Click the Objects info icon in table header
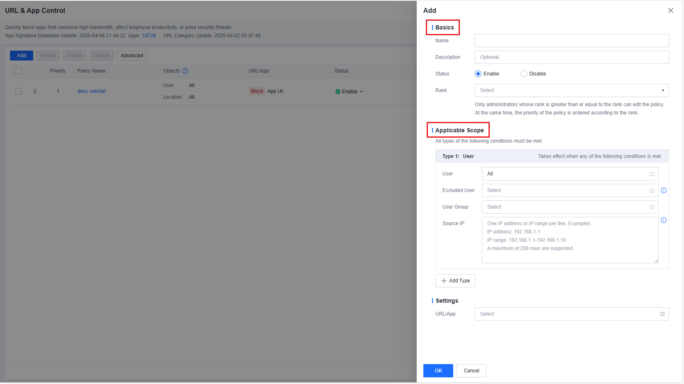This screenshot has height=384, width=684. (x=185, y=71)
